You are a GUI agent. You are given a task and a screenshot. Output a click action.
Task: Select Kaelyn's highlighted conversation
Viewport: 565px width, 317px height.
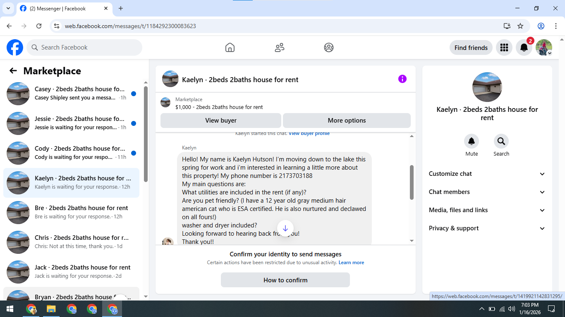point(71,183)
